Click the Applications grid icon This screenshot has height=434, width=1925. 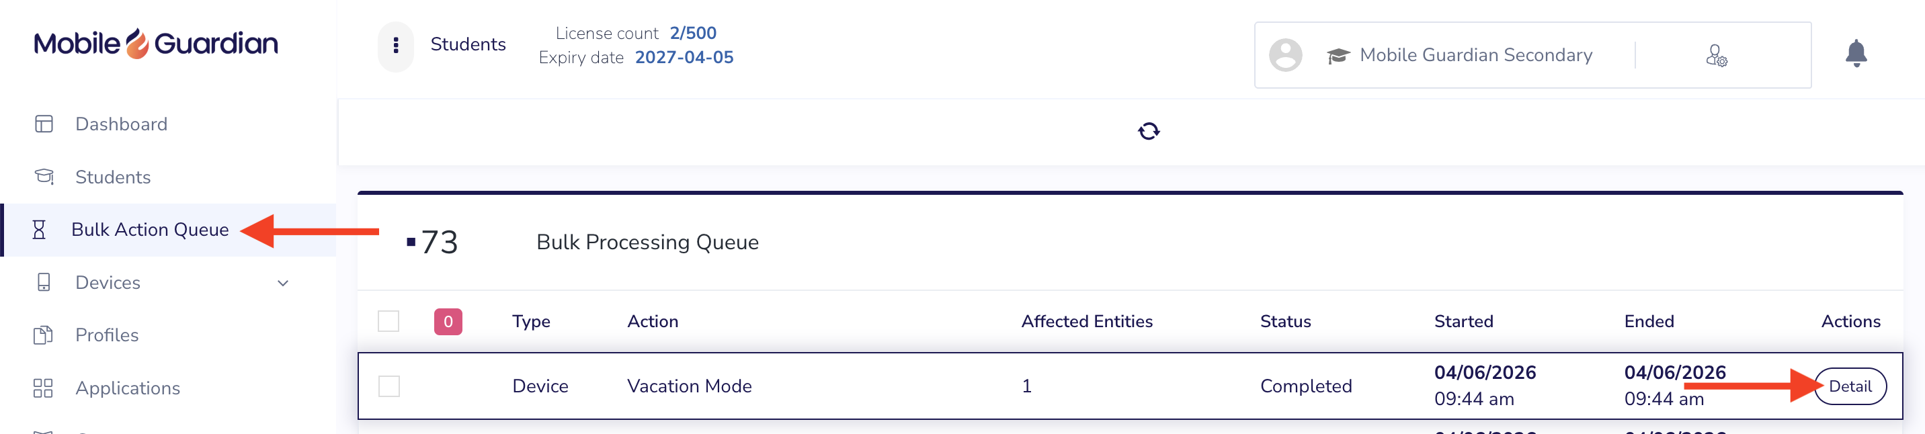pos(43,388)
